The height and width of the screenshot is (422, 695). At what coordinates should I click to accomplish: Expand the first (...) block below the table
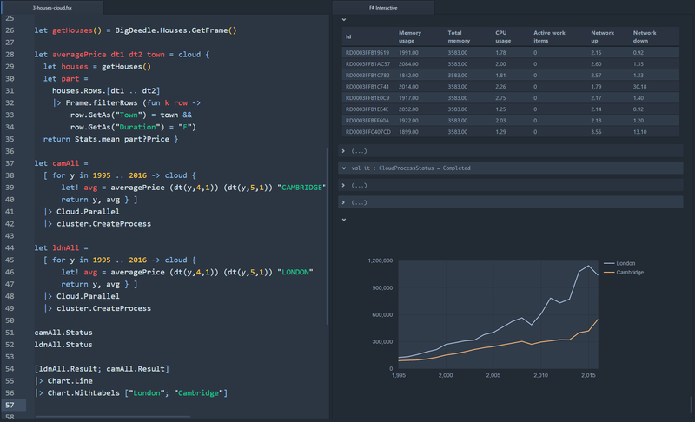tap(344, 151)
